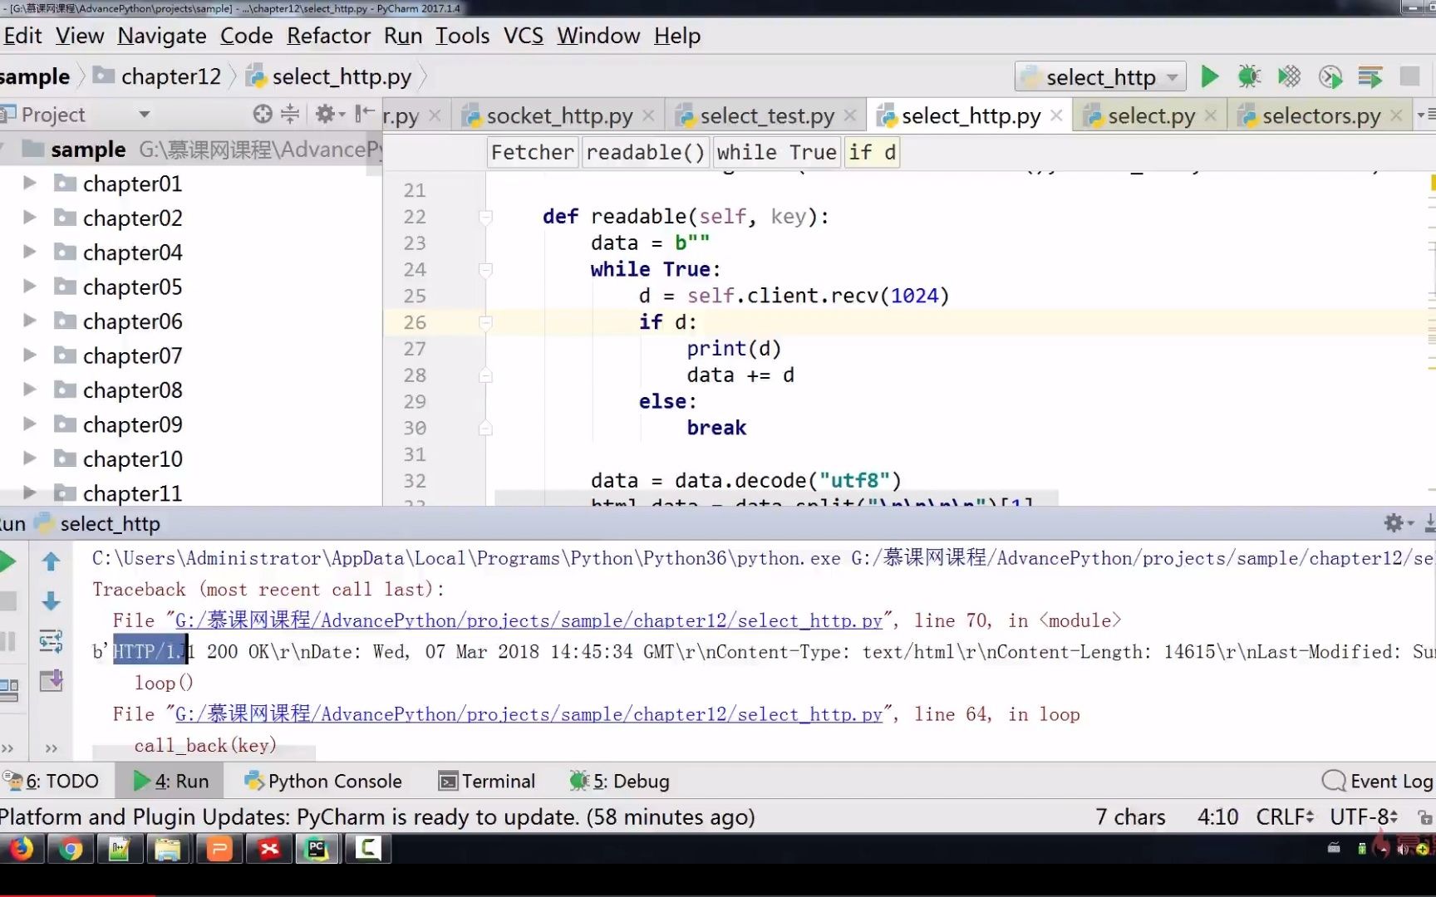The height and width of the screenshot is (897, 1436).
Task: Click the chapter12 breadcrumb above the editor
Action: (170, 76)
